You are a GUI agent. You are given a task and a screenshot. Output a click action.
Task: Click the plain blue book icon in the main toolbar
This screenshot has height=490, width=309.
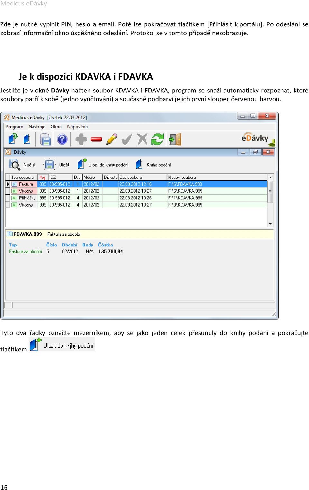pos(27,139)
